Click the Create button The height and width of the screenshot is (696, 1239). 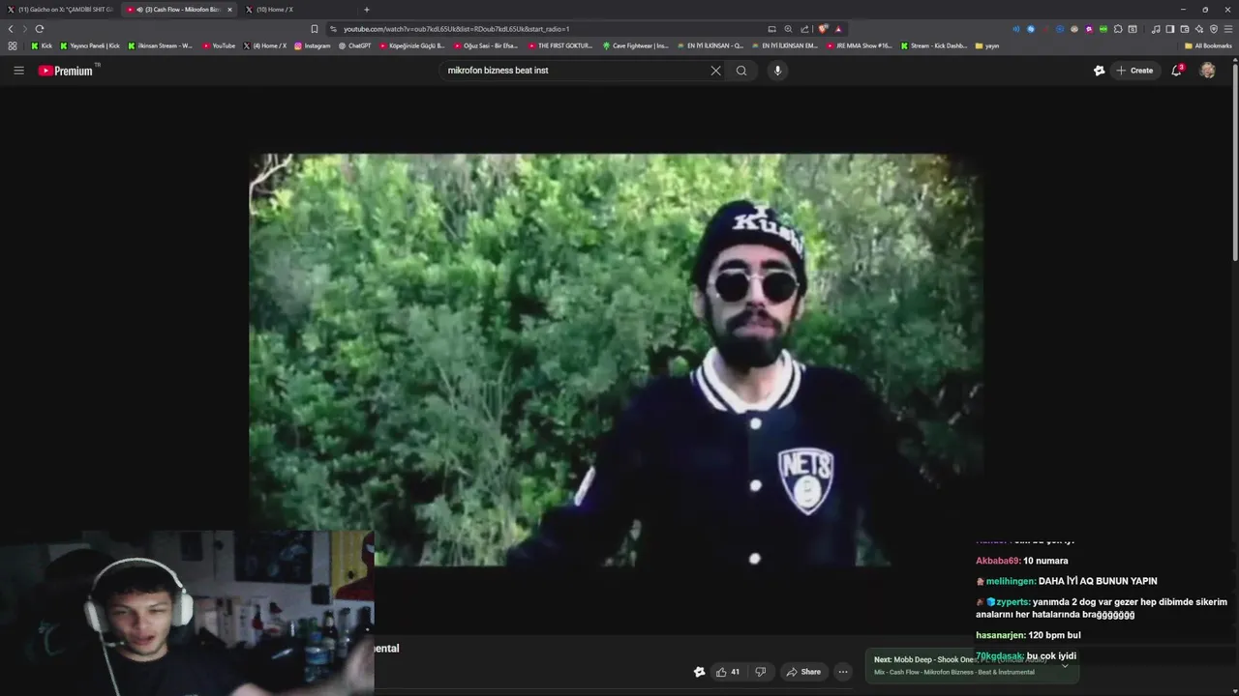1134,71
